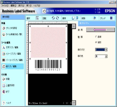Click the label size text 76 x 76.2mm
This screenshot has width=117, height=107.
coord(38,103)
